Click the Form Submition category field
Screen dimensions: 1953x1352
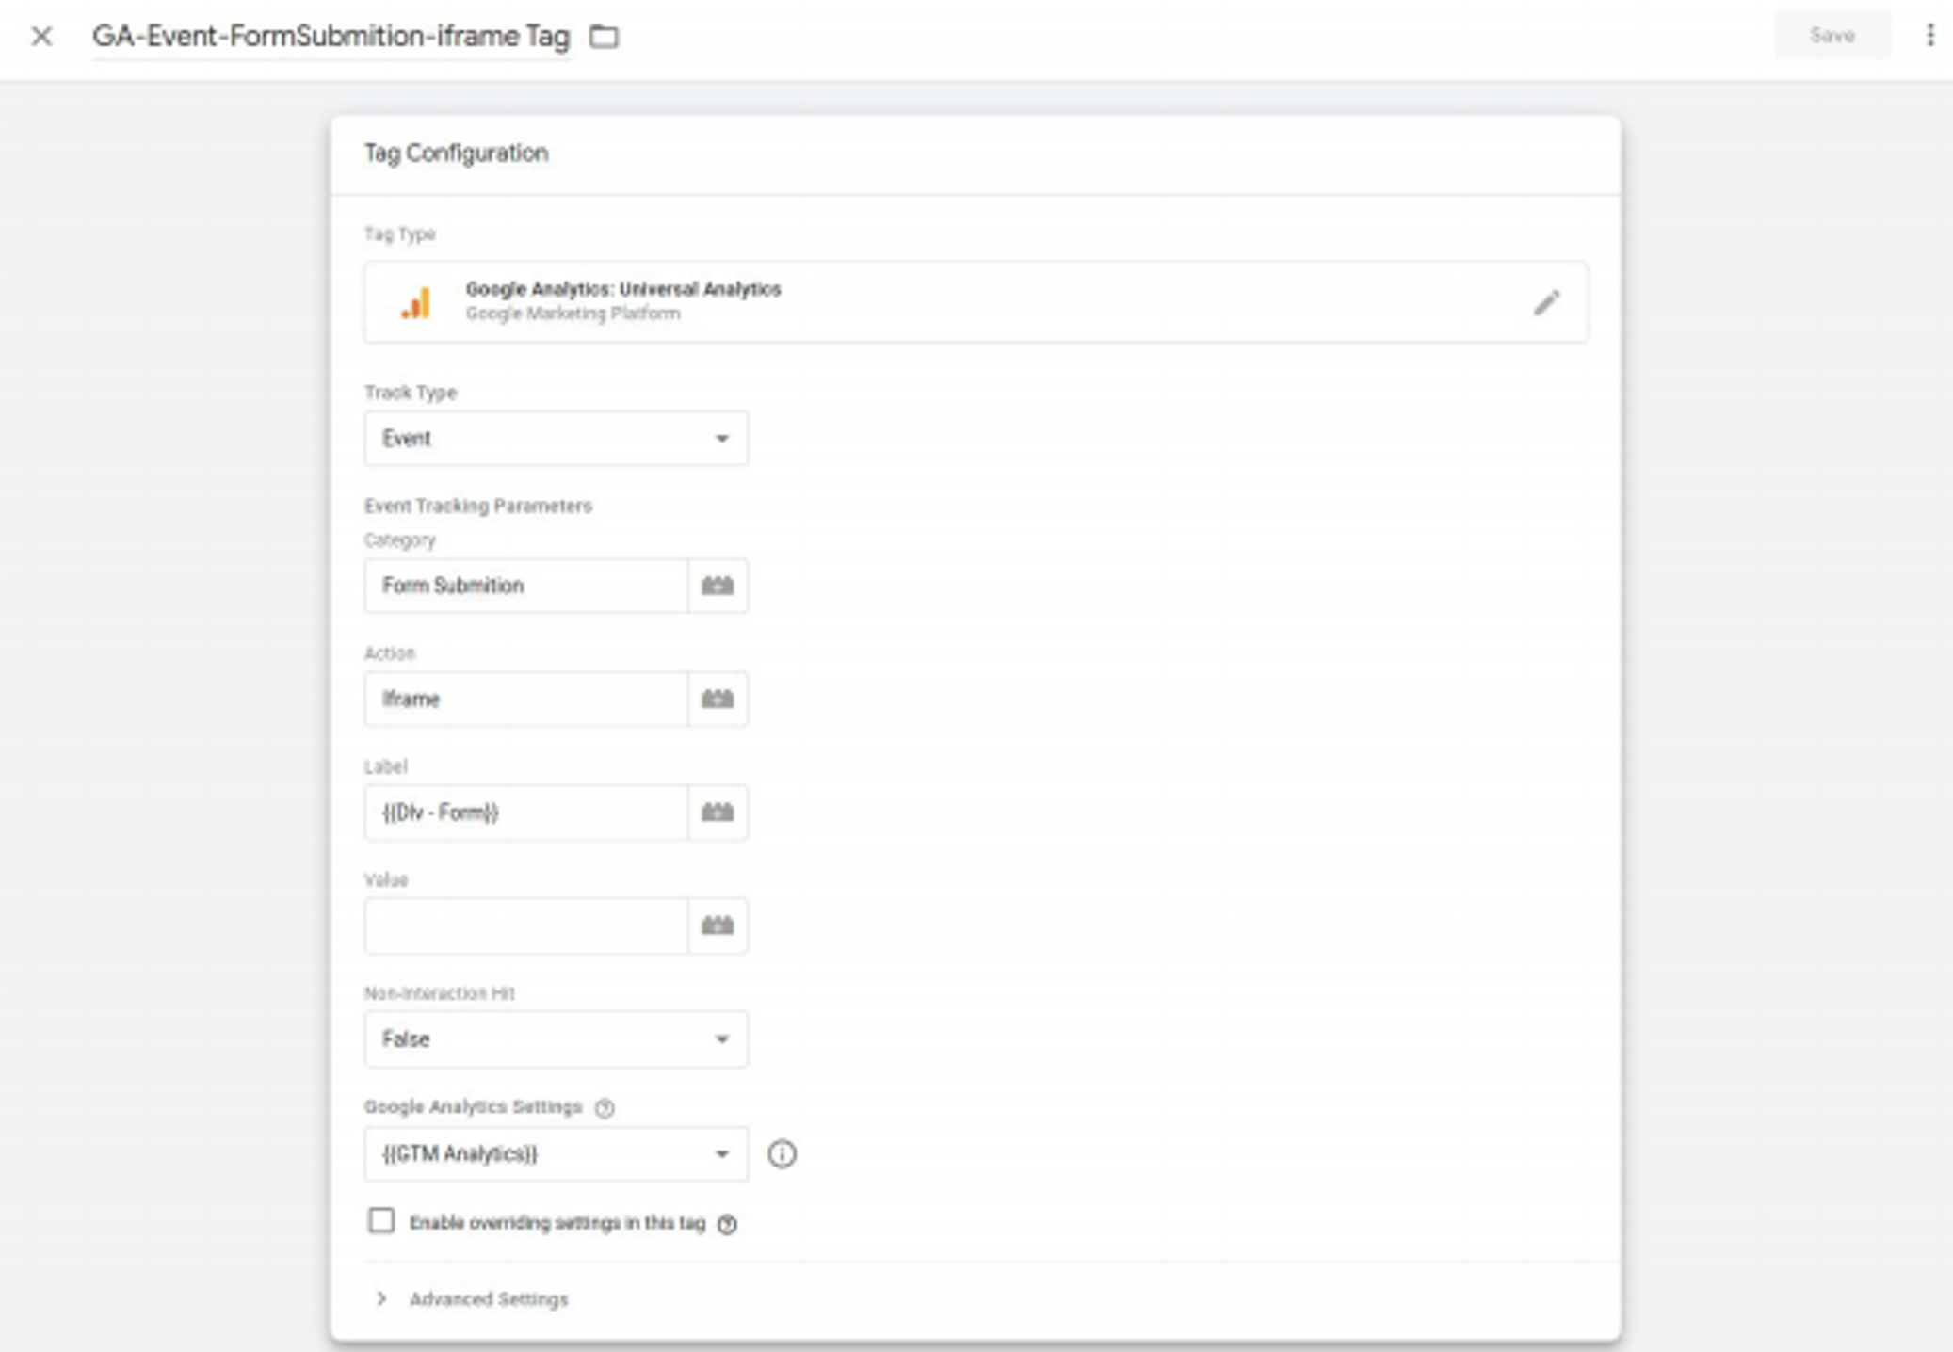click(525, 586)
